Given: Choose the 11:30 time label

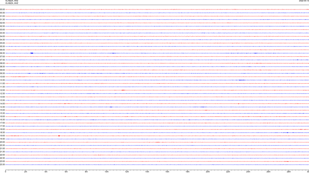Looking at the screenshot, I should tap(2, 87).
